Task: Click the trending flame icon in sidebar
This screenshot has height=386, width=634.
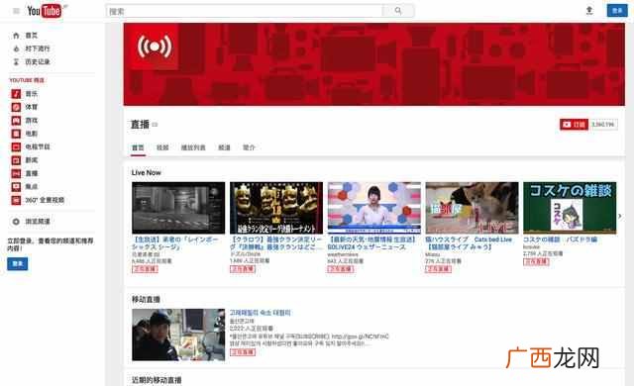Action: tap(16, 48)
